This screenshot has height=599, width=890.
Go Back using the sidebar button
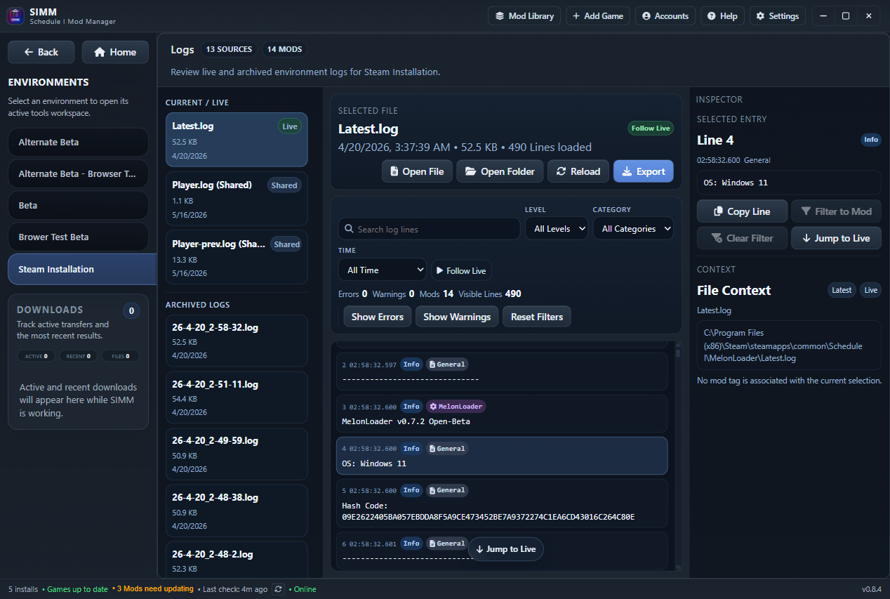41,52
